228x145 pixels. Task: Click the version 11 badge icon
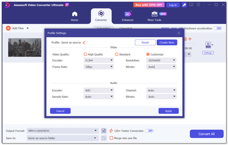click(67, 5)
